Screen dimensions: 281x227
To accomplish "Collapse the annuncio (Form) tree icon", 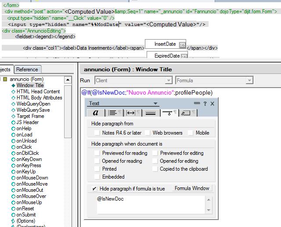I will 5,79.
